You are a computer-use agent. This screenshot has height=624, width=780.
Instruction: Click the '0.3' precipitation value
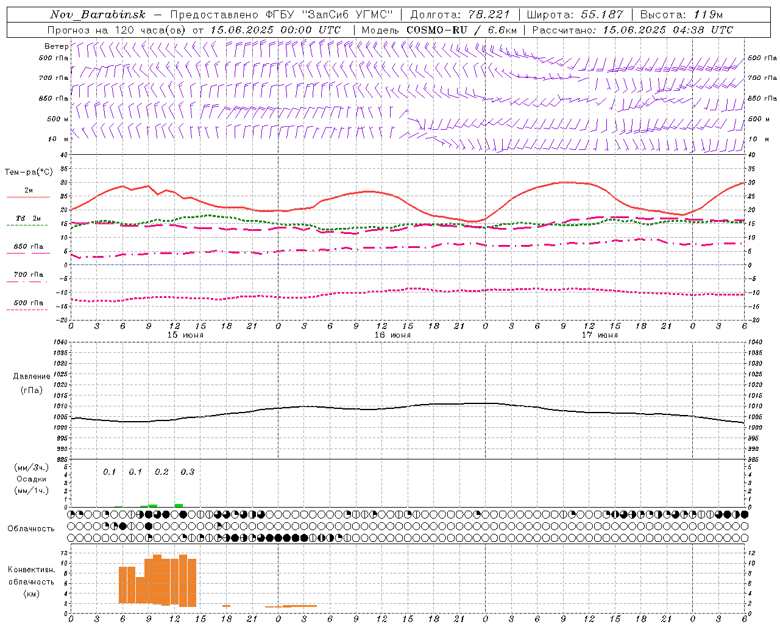click(188, 472)
